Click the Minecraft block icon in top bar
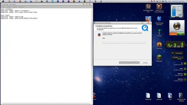Image resolution: width=187 pixels, height=105 pixels. coord(41,1)
